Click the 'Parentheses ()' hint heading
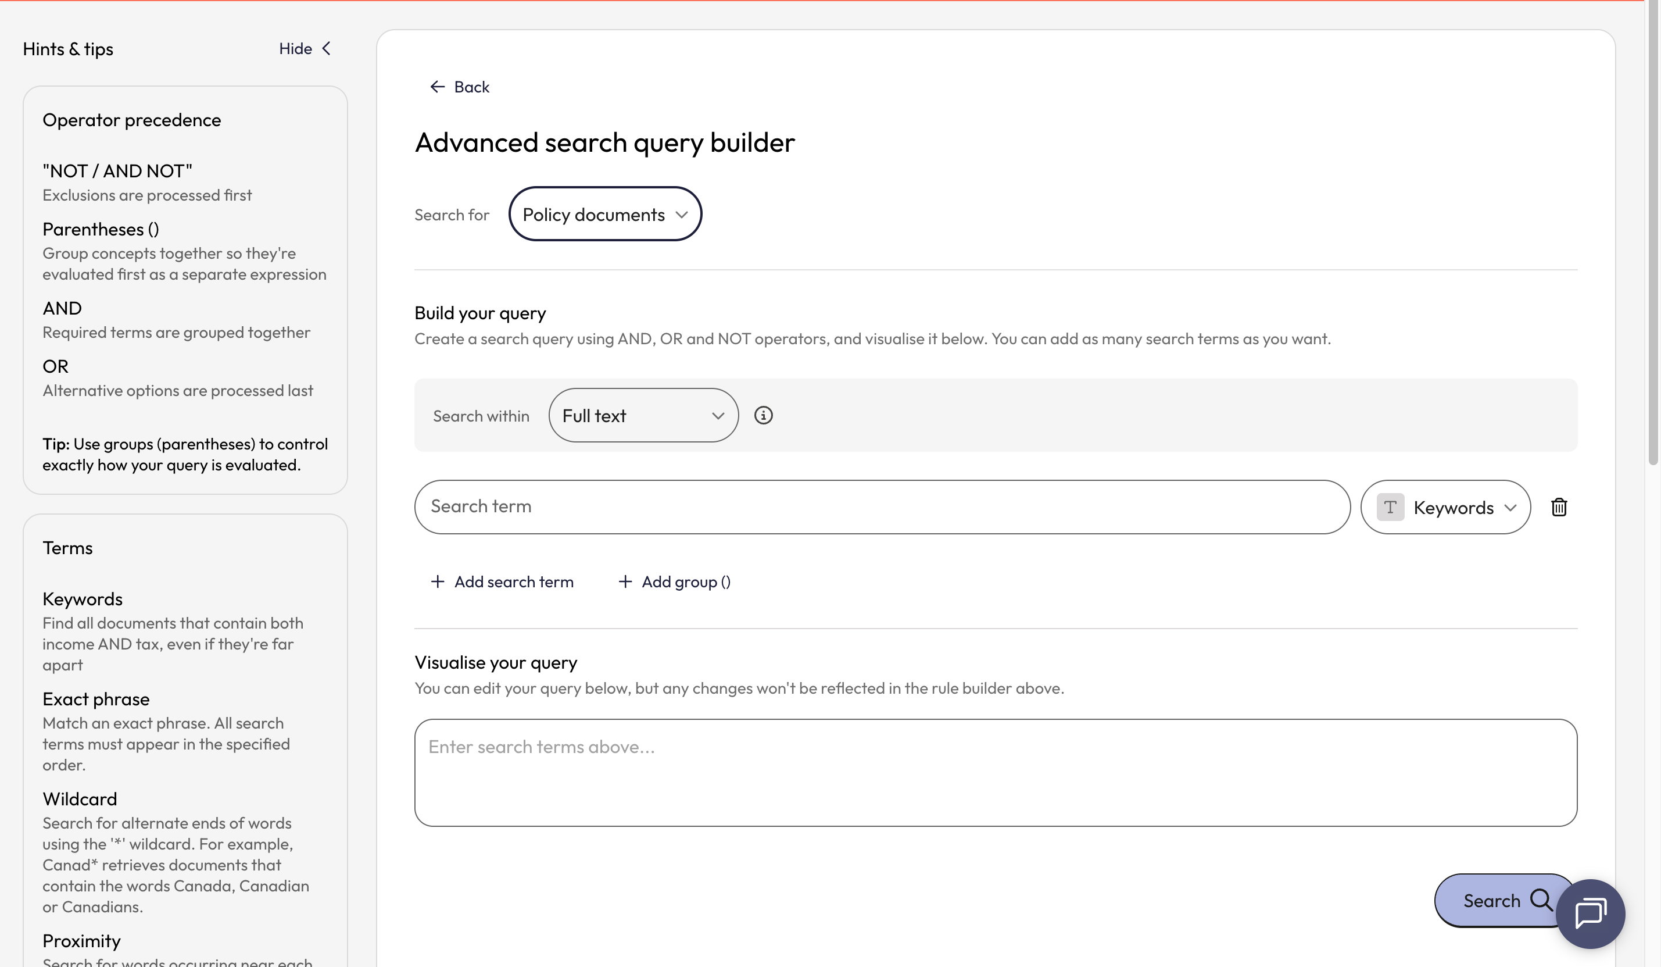Viewport: 1661px width, 967px height. (101, 229)
